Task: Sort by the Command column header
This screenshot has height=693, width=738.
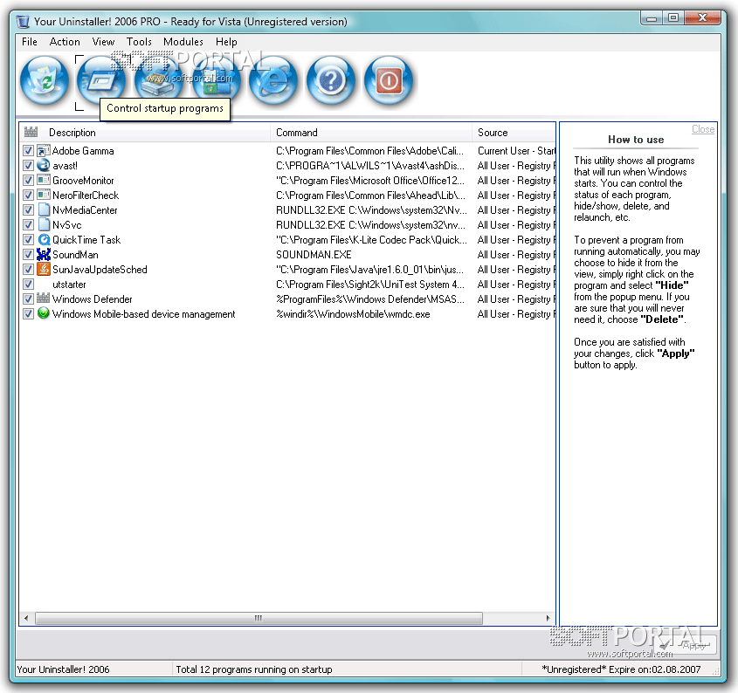Action: pos(371,133)
